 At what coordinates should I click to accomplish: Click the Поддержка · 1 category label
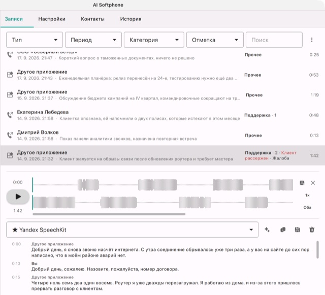click(x=261, y=115)
